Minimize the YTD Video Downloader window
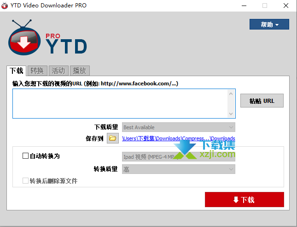 click(x=244, y=6)
